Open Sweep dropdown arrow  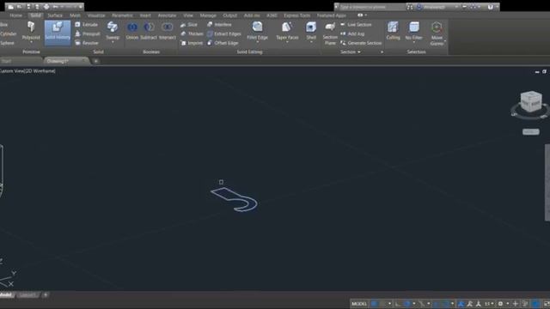tap(113, 42)
